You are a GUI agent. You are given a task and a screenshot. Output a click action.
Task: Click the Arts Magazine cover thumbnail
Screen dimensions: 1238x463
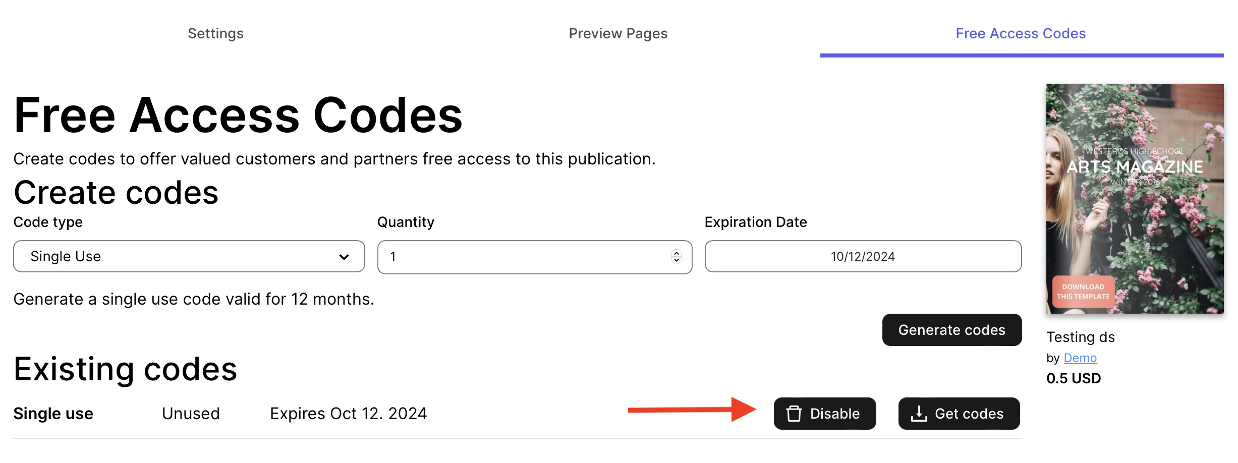1135,198
